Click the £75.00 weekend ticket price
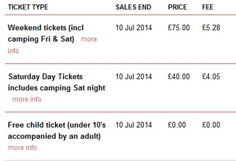This screenshot has height=163, width=236. pyautogui.click(x=179, y=28)
